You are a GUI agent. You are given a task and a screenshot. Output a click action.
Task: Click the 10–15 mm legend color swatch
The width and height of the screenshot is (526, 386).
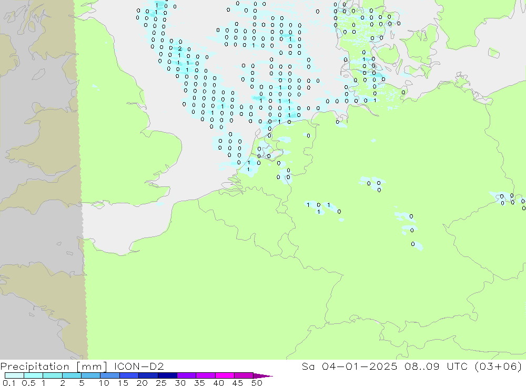click(x=110, y=375)
